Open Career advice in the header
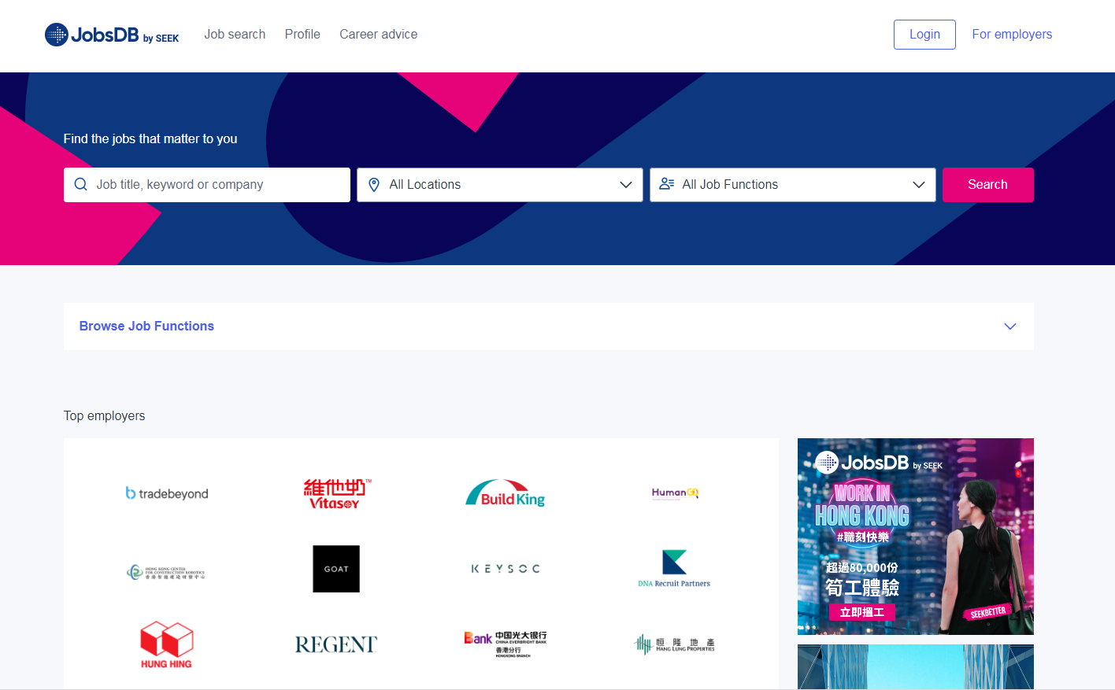The width and height of the screenshot is (1115, 690). click(x=379, y=35)
